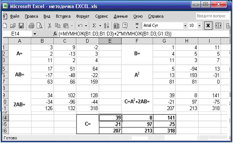Expand the Undo history arrow
The height and width of the screenshot is (143, 233).
click(x=86, y=26)
